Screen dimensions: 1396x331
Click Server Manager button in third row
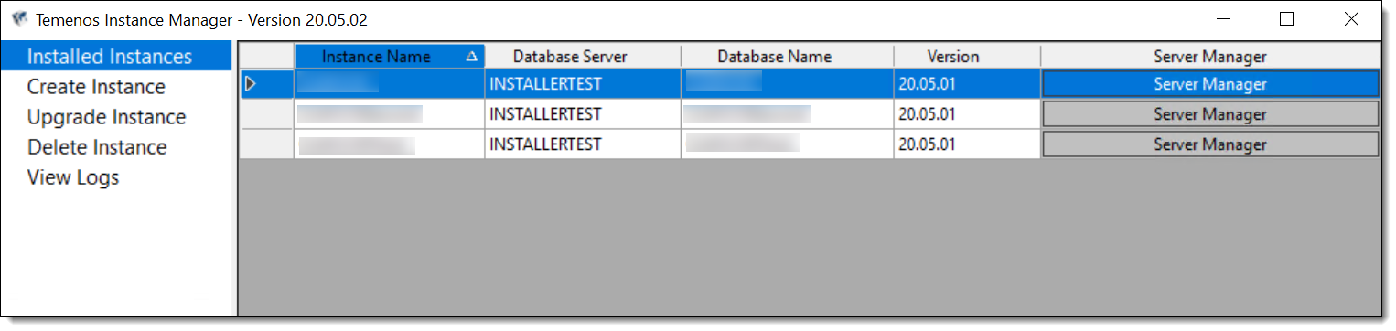[x=1210, y=144]
